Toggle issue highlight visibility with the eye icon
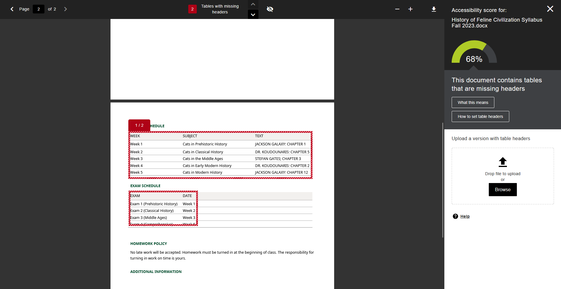The image size is (561, 289). [270, 9]
